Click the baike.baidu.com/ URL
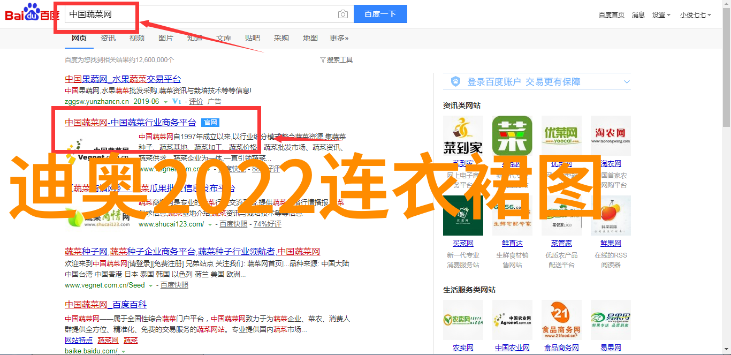 pyautogui.click(x=91, y=351)
